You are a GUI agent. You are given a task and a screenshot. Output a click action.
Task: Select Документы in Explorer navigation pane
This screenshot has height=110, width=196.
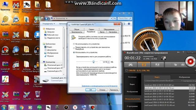(52, 50)
